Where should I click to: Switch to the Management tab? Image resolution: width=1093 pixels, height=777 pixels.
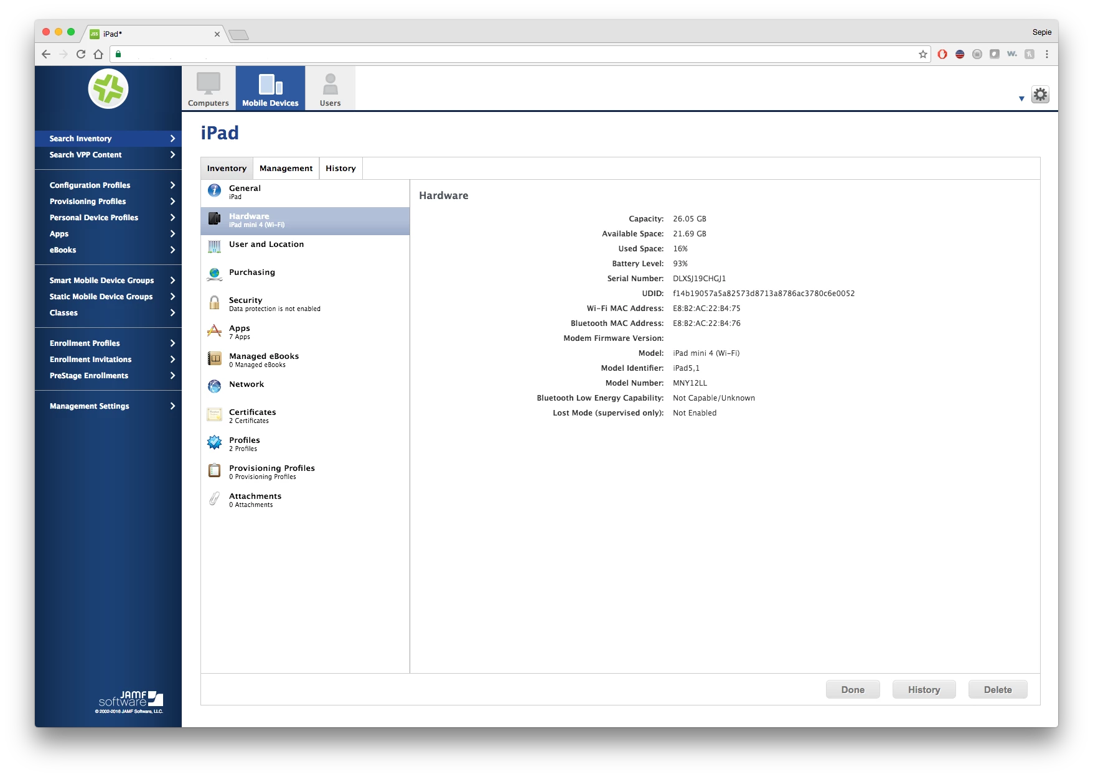pyautogui.click(x=286, y=169)
